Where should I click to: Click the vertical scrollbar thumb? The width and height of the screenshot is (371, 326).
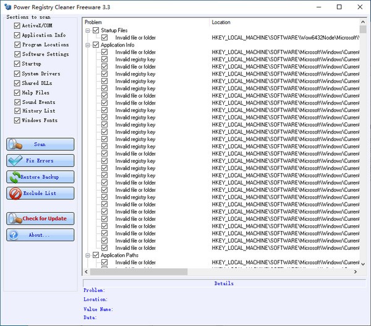363,29
